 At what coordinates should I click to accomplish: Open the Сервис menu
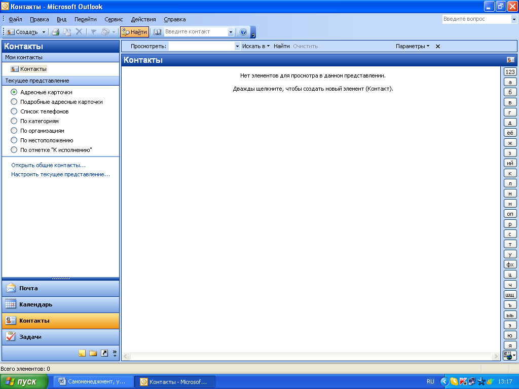coord(114,19)
